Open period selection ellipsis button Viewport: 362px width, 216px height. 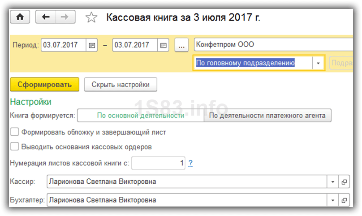181,45
